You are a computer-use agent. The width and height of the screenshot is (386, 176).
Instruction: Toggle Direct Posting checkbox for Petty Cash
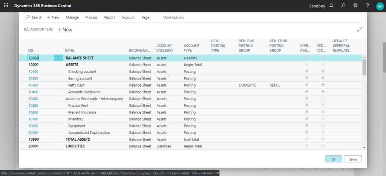tap(307, 85)
